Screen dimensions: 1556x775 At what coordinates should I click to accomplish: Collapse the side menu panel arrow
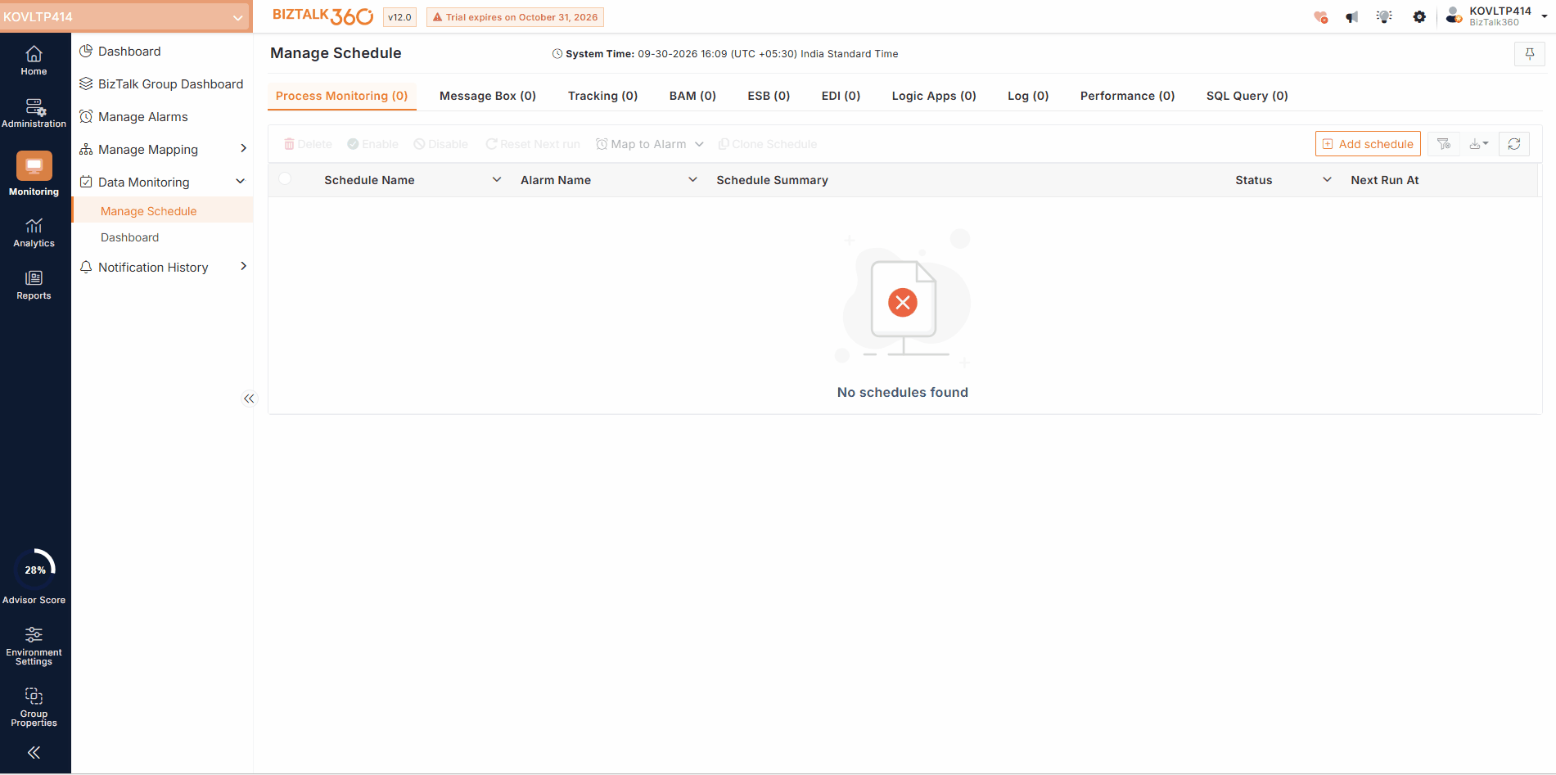pos(249,399)
